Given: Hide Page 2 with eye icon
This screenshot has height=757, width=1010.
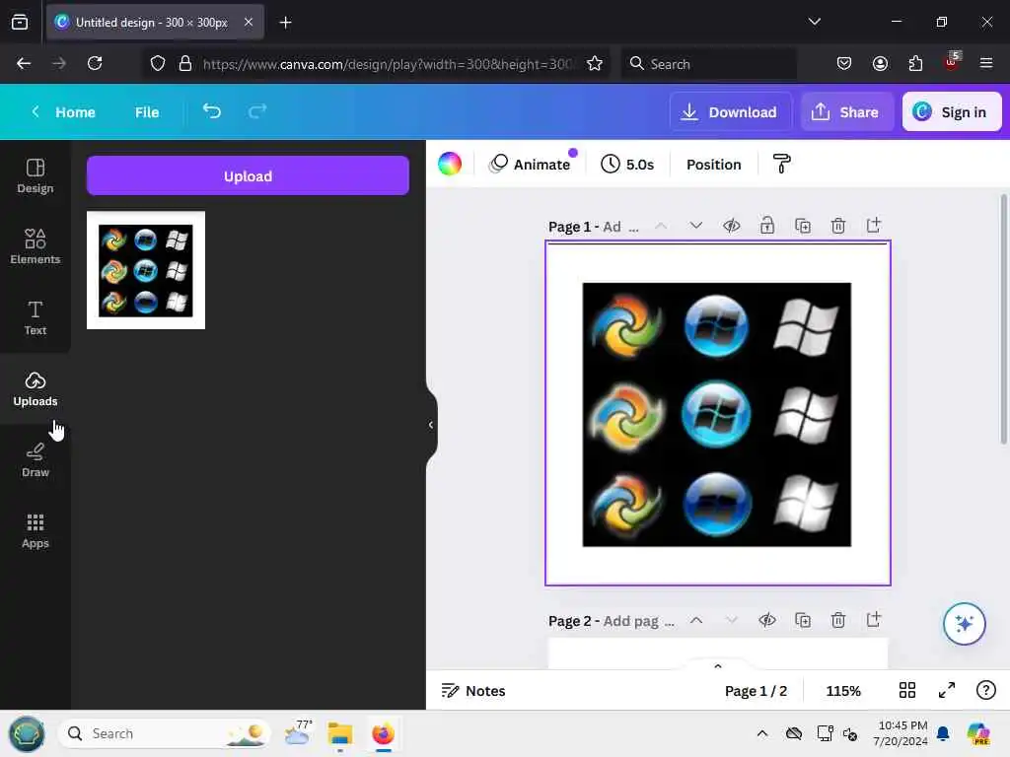Looking at the screenshot, I should (x=766, y=620).
